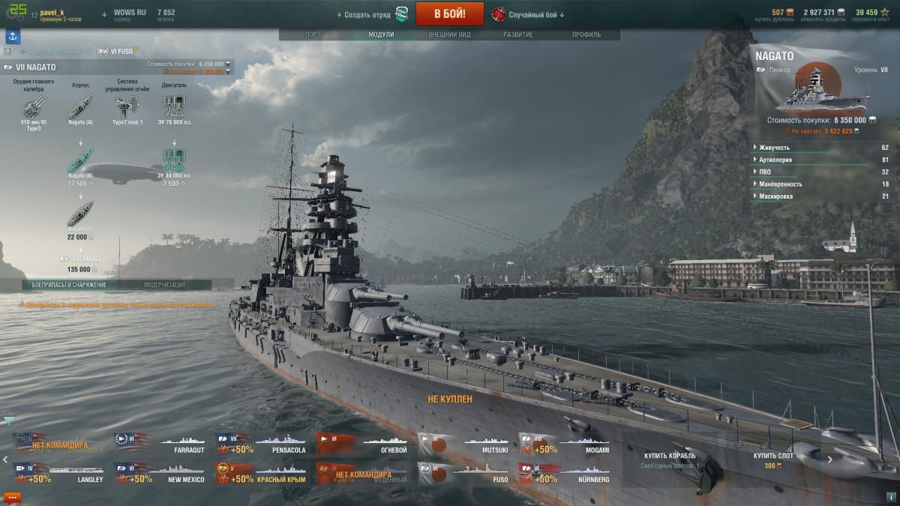
Task: Open the VIII Amagi research node
Action: 80,259
